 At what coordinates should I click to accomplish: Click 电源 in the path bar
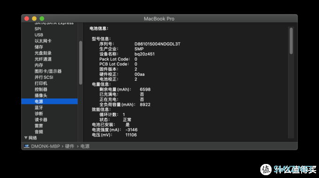(85, 146)
